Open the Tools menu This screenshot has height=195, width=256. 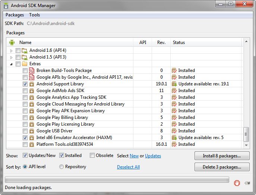[x=34, y=15]
